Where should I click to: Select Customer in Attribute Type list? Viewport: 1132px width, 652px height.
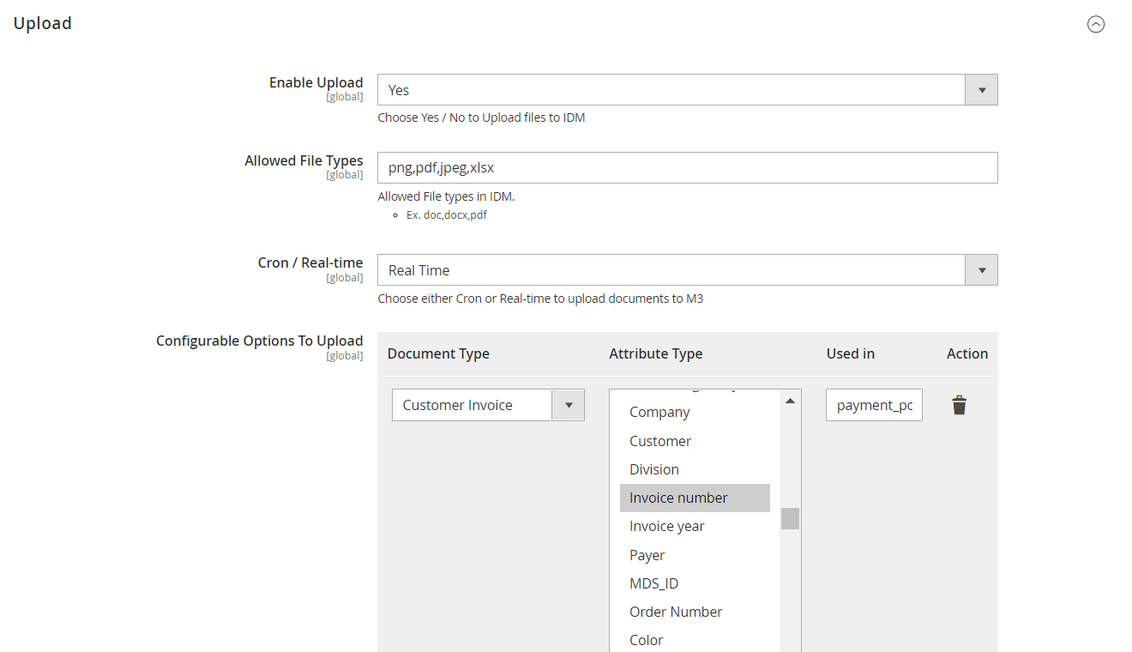(695, 441)
